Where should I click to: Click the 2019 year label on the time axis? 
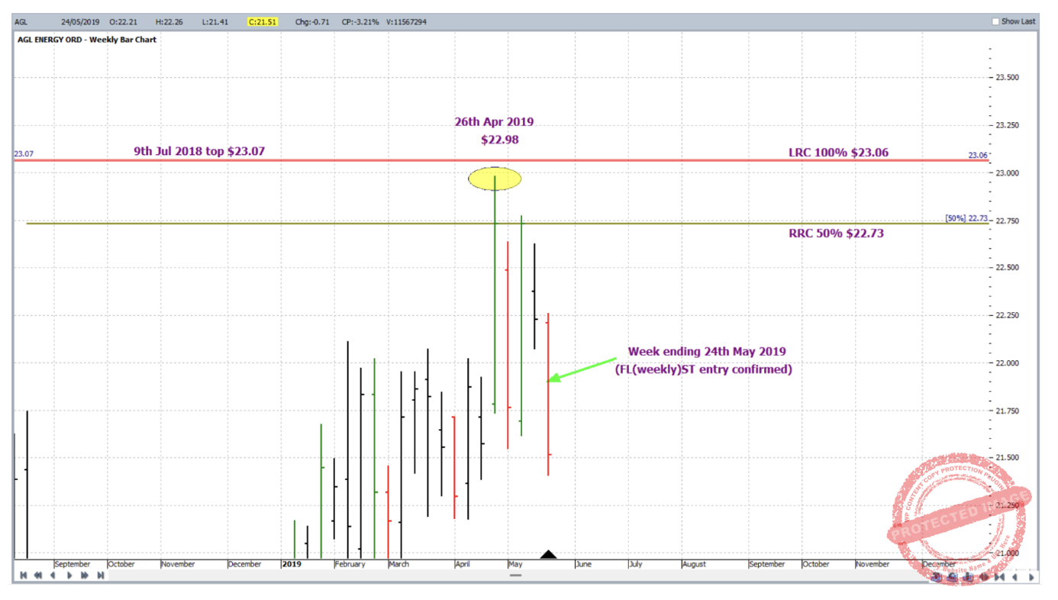[292, 564]
